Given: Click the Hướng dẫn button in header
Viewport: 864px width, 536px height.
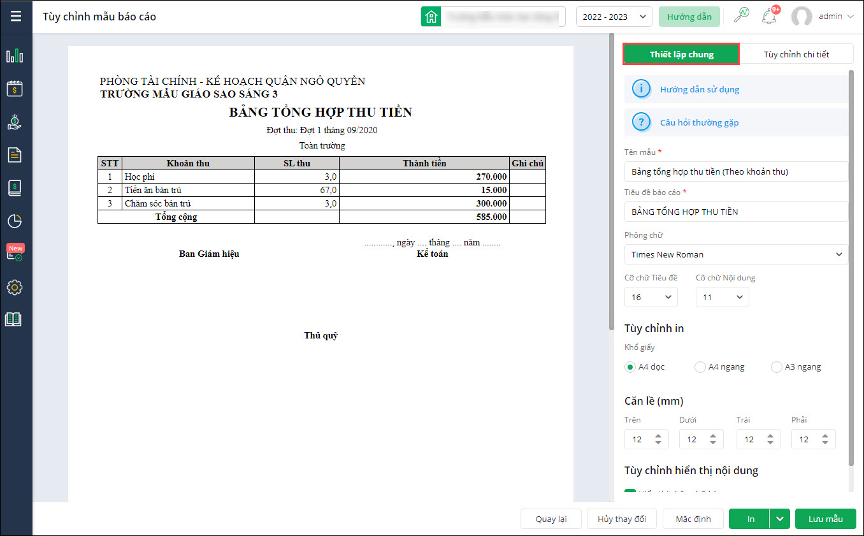Looking at the screenshot, I should coord(689,17).
